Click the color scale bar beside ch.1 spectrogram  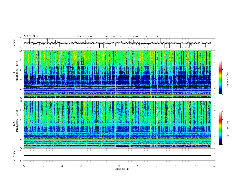tap(220, 78)
